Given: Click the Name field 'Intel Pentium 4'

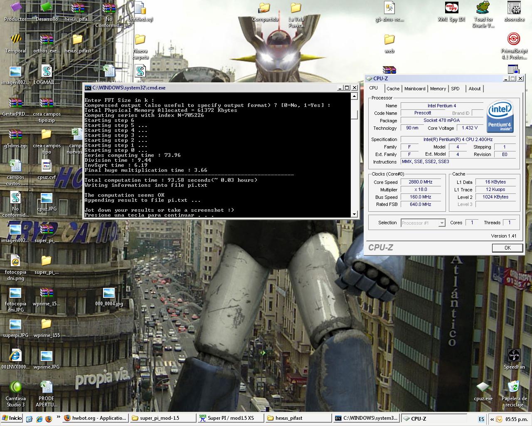Looking at the screenshot, I should pyautogui.click(x=442, y=106).
